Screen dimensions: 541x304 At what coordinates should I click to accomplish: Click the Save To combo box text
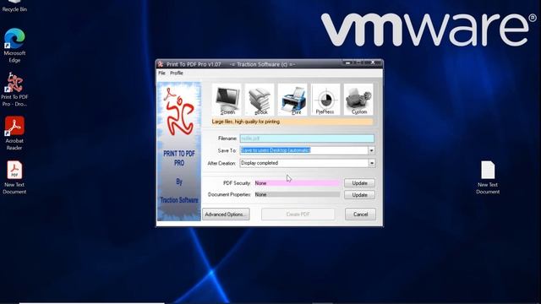[x=304, y=150]
